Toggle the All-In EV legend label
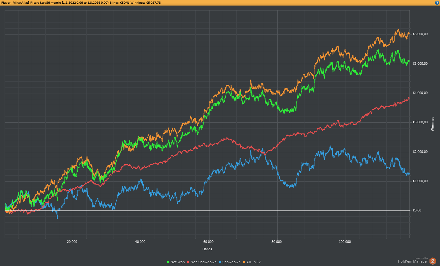The width and height of the screenshot is (440, 266). [x=253, y=262]
